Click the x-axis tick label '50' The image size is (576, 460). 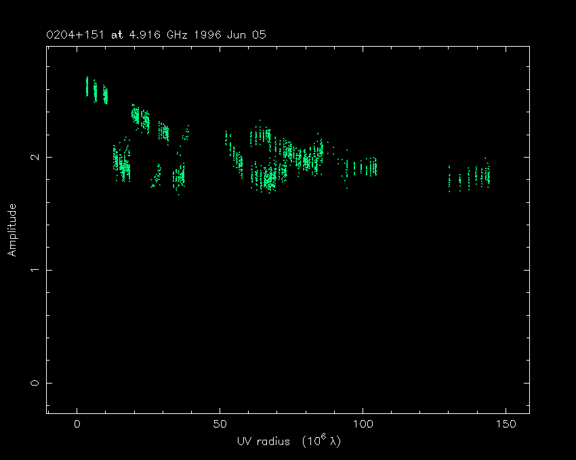point(220,424)
